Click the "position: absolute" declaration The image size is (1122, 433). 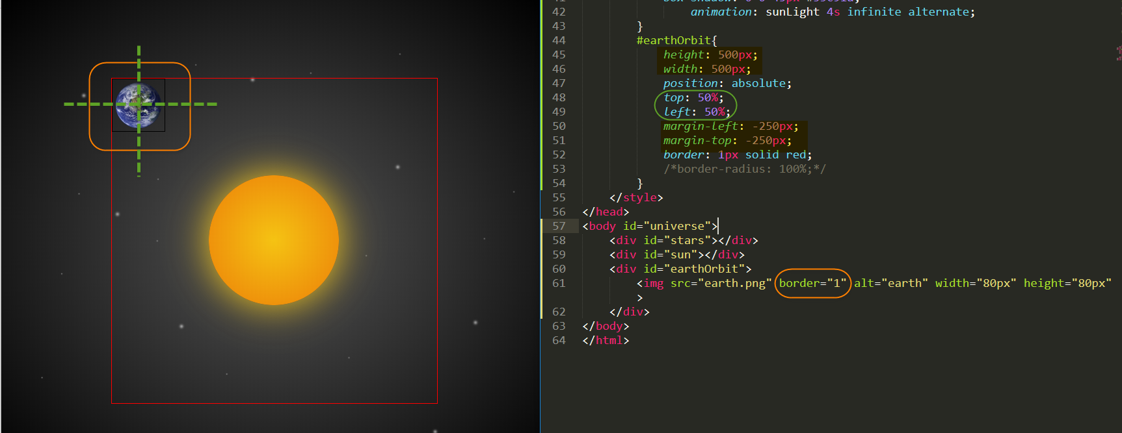(x=727, y=83)
